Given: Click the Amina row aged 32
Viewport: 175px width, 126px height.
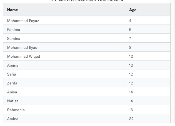Looking at the screenshot, I should pos(87,118).
